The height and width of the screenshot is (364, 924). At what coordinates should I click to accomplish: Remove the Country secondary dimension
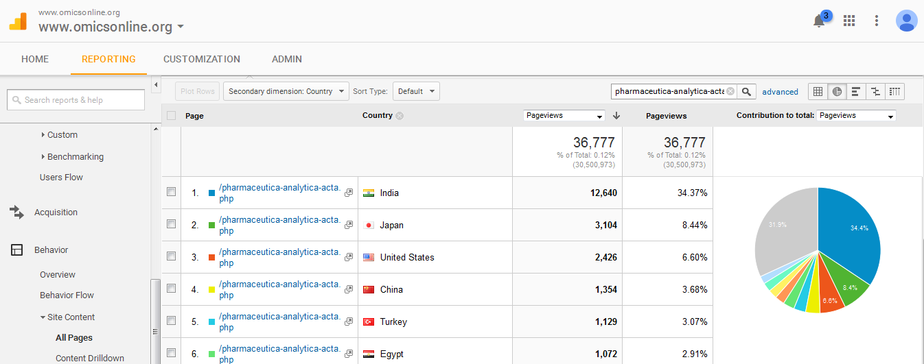coord(400,116)
